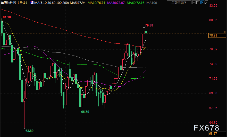Click the 63.37 bottom axis value
Image resolution: width=227 pixels, height=137 pixels.
213,134
